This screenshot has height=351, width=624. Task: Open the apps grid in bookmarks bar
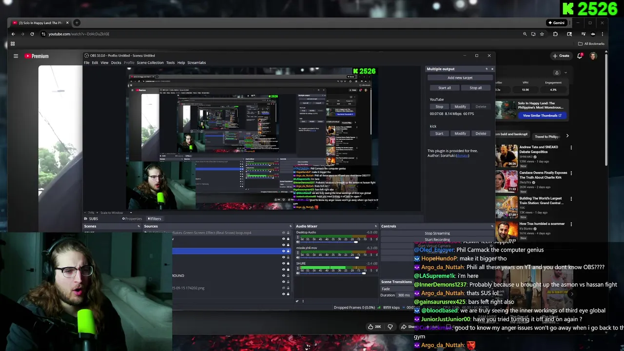13,43
